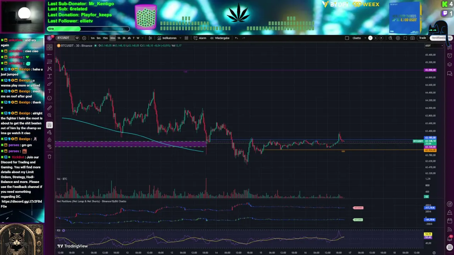
Task: Click the 65.000,00 price level label
Action: click(x=430, y=70)
